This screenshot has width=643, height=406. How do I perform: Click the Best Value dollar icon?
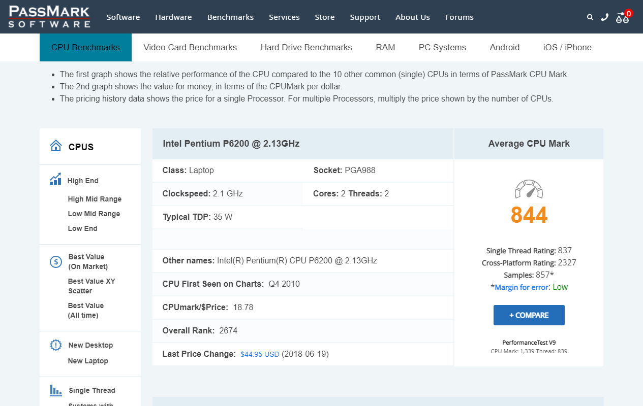(56, 262)
